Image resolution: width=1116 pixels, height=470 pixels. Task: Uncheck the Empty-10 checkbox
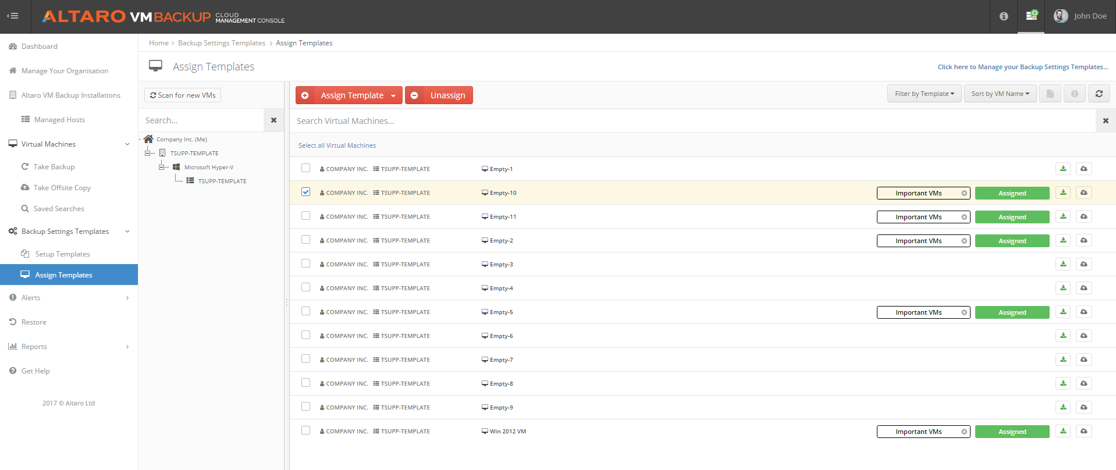[x=305, y=192]
